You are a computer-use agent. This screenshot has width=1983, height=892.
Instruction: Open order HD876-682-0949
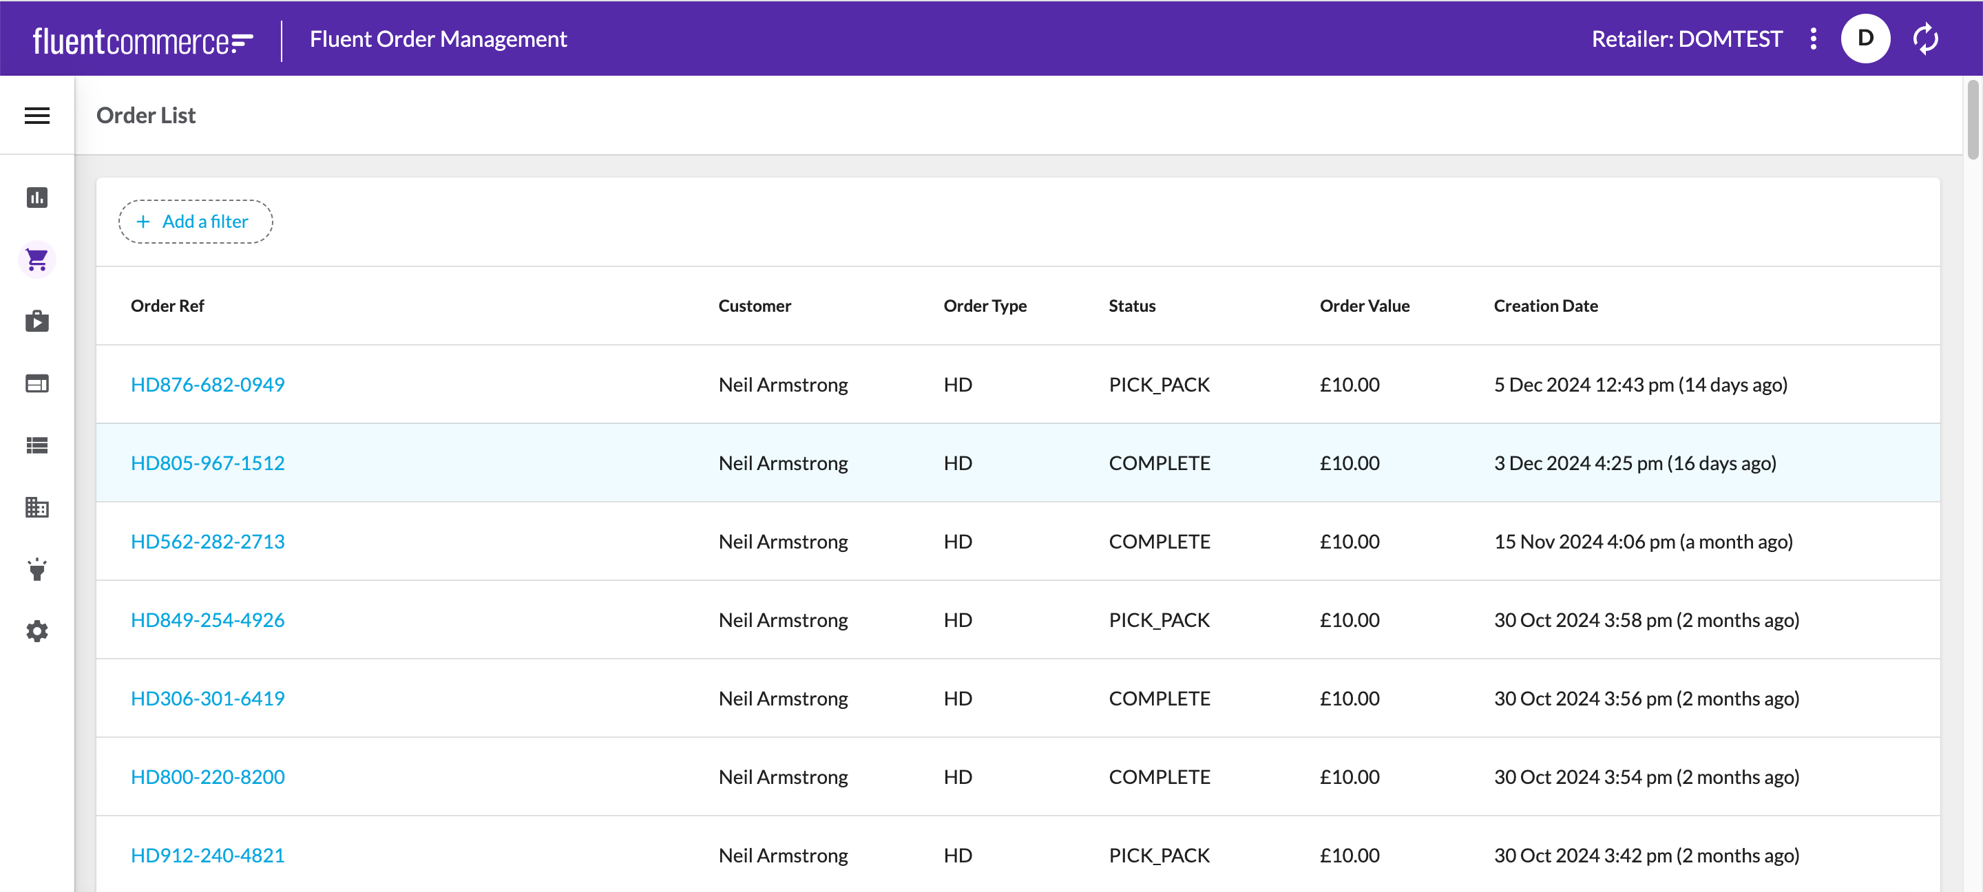pos(207,384)
